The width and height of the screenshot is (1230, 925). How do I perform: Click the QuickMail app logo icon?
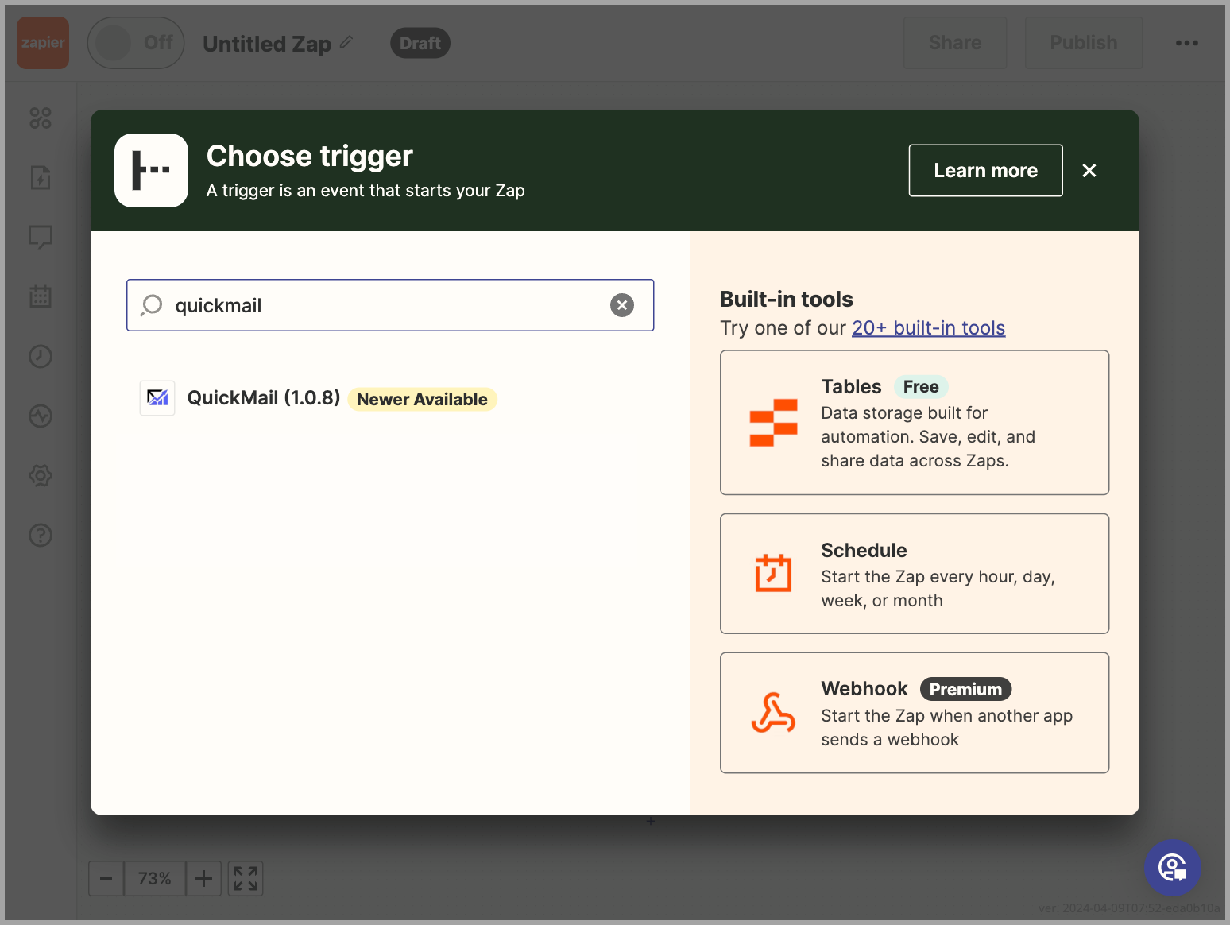pyautogui.click(x=157, y=398)
